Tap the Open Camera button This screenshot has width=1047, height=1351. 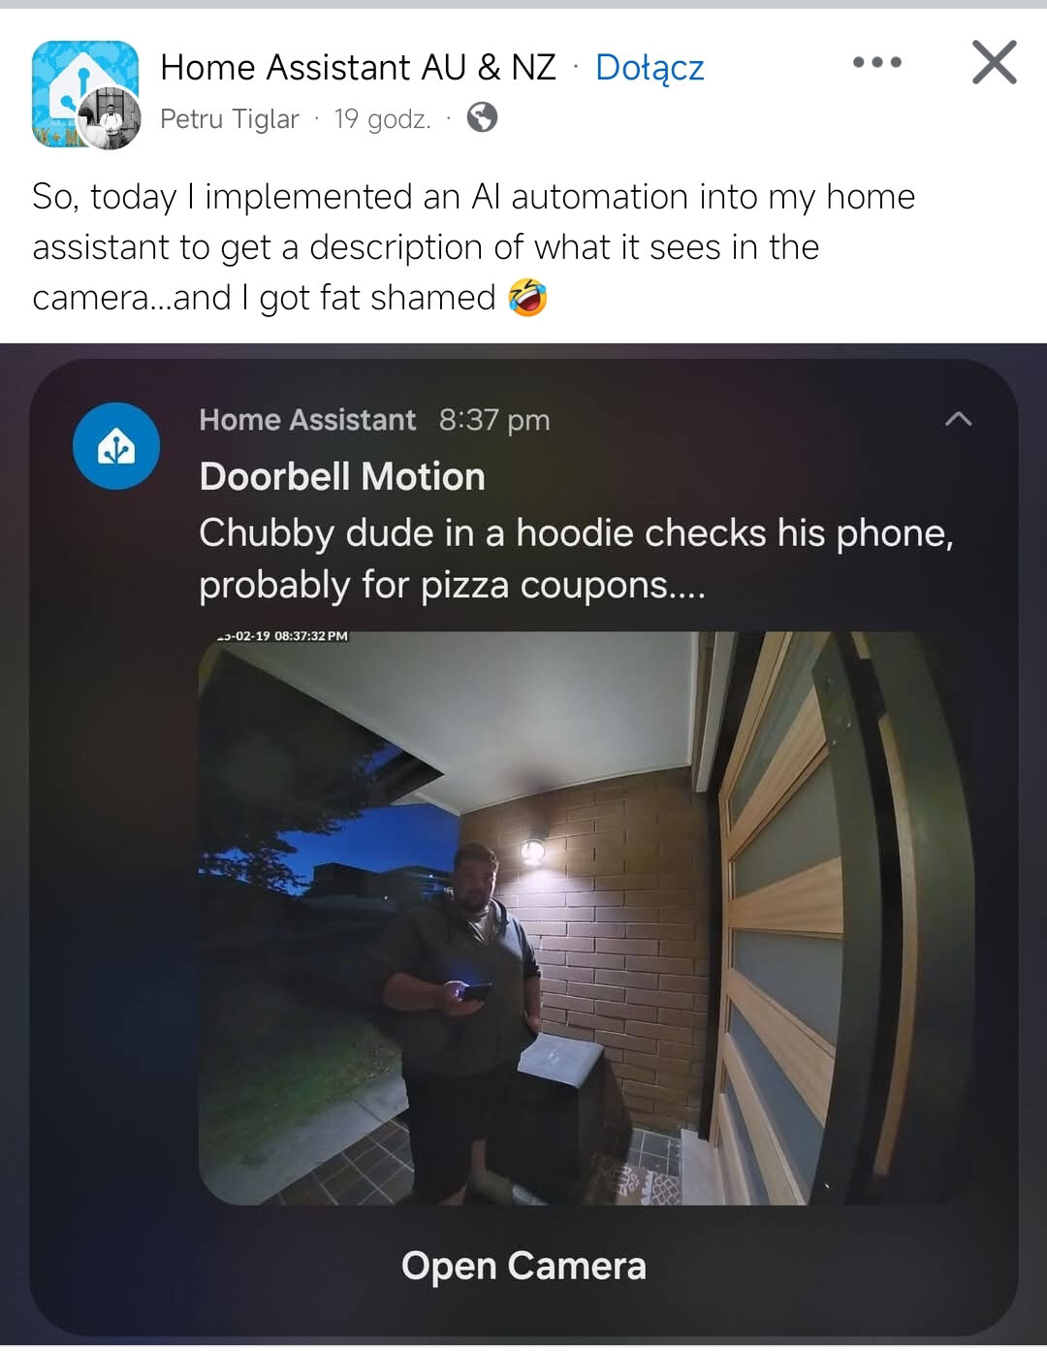pos(523,1266)
